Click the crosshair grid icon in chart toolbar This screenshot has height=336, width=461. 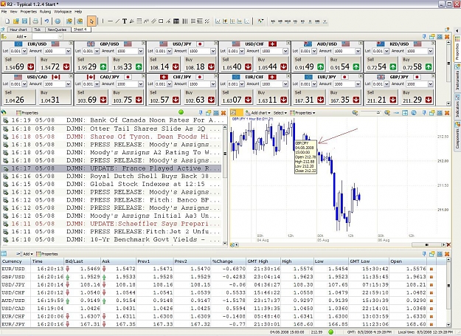pyautogui.click(x=405, y=113)
